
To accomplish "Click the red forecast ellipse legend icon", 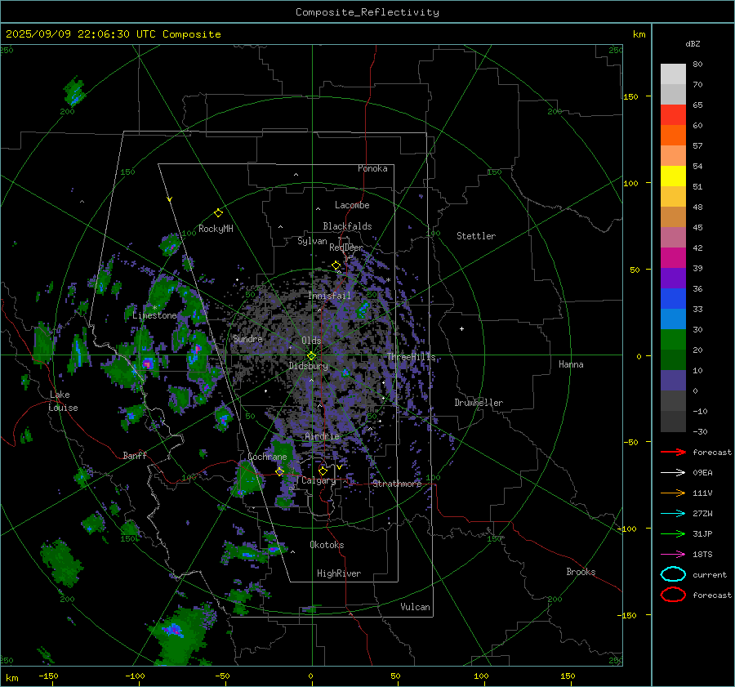I will click(x=673, y=595).
